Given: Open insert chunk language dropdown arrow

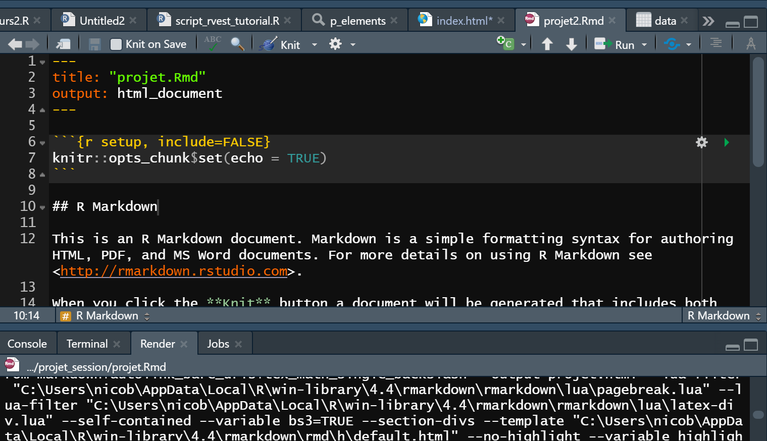Looking at the screenshot, I should [x=524, y=45].
